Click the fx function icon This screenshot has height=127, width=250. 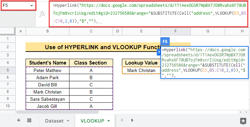coord(42,14)
